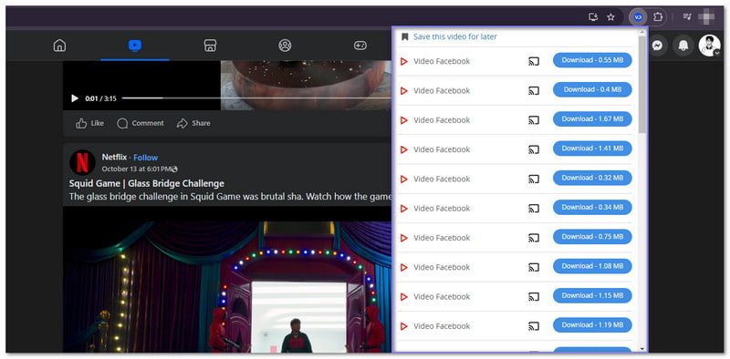The image size is (730, 359).
Task: Download the 1.41 MB Facebook video
Action: [x=592, y=149]
